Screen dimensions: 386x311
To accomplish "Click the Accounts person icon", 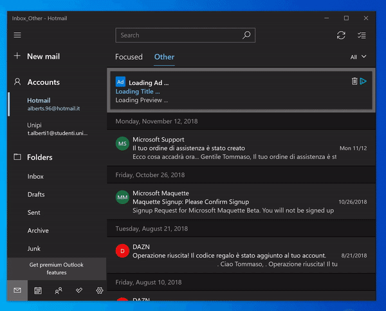I will [x=17, y=82].
